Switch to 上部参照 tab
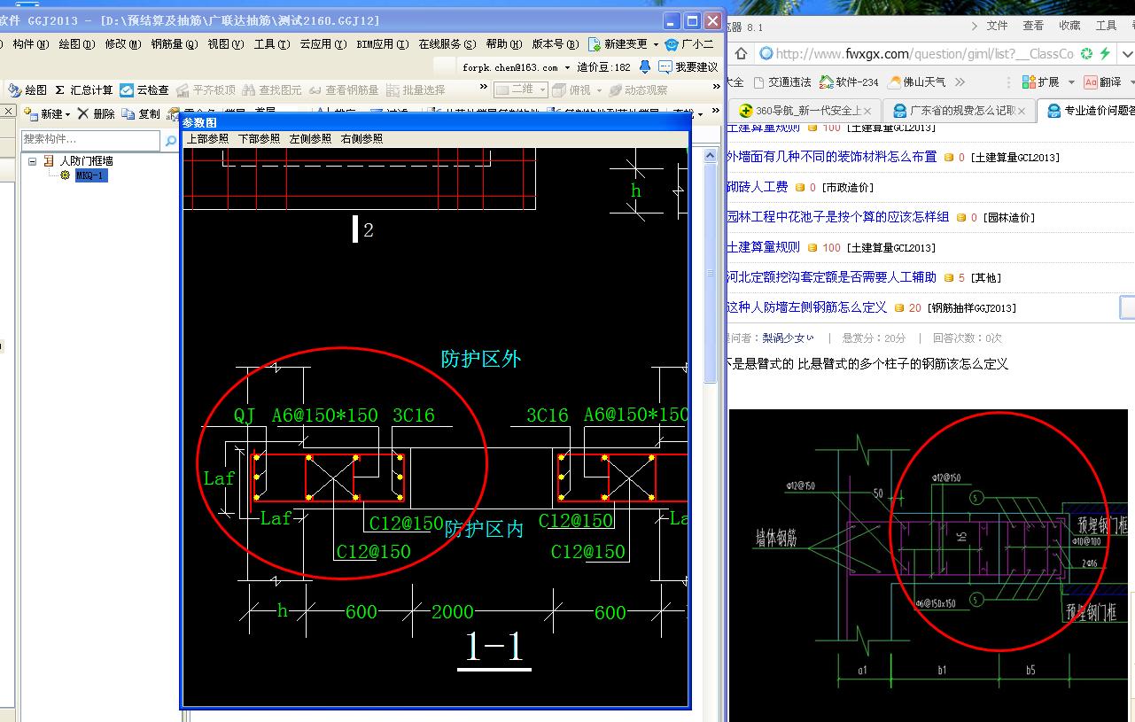1135x722 pixels. [207, 139]
